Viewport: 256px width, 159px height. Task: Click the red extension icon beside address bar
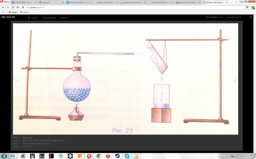click(253, 7)
